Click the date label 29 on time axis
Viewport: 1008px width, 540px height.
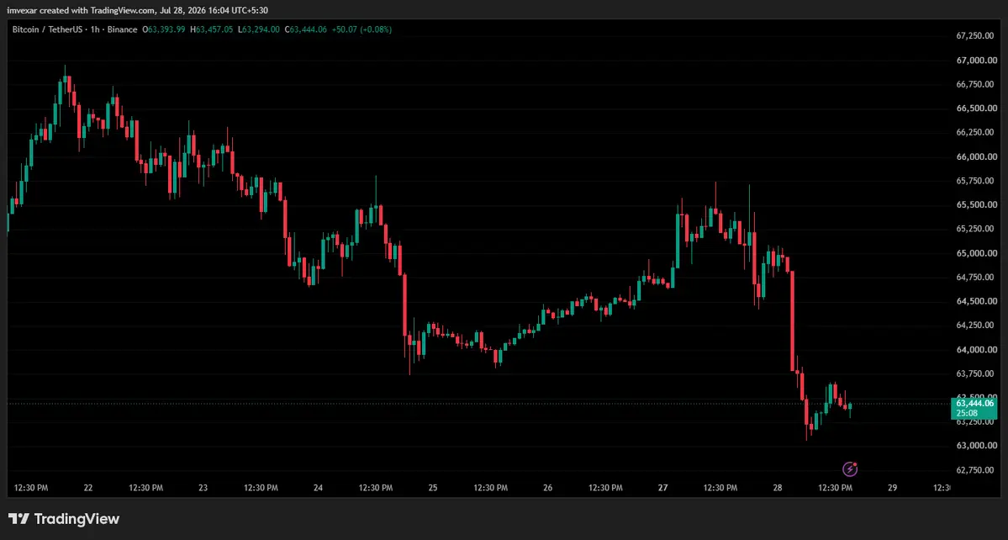[x=892, y=488]
